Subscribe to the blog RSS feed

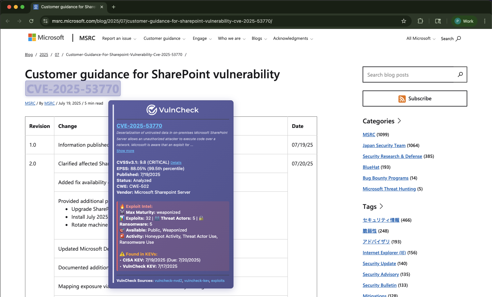415,99
